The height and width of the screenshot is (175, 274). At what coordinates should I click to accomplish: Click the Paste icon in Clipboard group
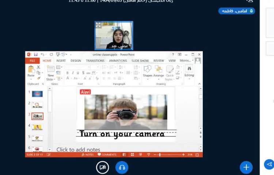31,70
